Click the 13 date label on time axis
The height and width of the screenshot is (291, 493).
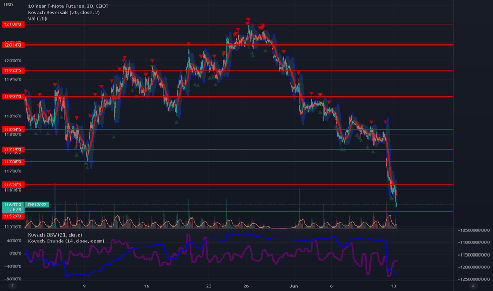pyautogui.click(x=394, y=286)
